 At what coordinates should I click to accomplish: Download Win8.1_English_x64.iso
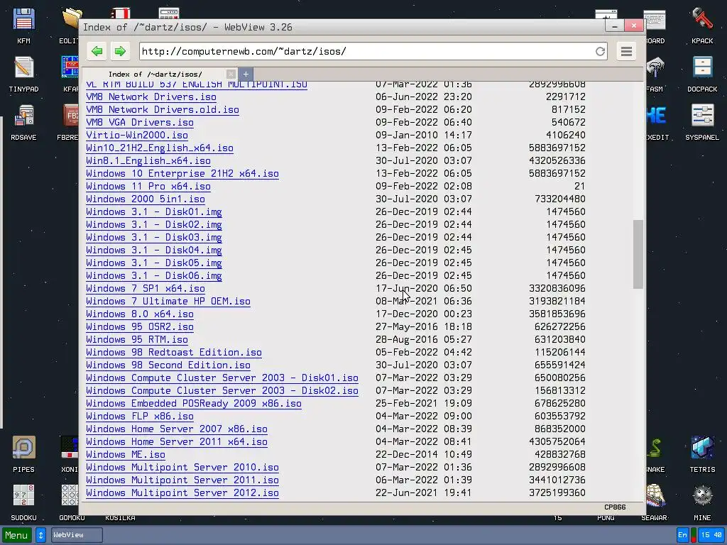(x=148, y=161)
